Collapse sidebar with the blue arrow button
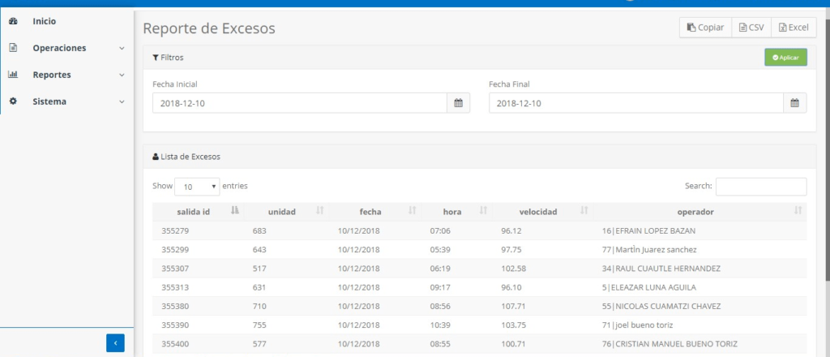 (115, 343)
